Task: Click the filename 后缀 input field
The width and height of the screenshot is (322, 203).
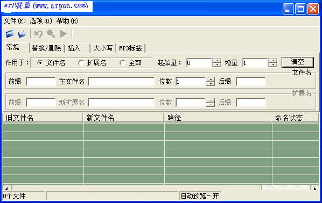Action: (251, 82)
